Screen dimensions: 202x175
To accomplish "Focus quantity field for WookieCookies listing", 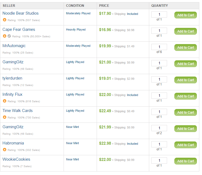I will pos(159,160).
